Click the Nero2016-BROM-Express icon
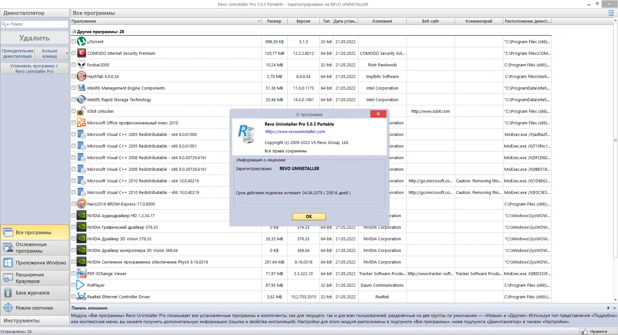 pos(81,204)
